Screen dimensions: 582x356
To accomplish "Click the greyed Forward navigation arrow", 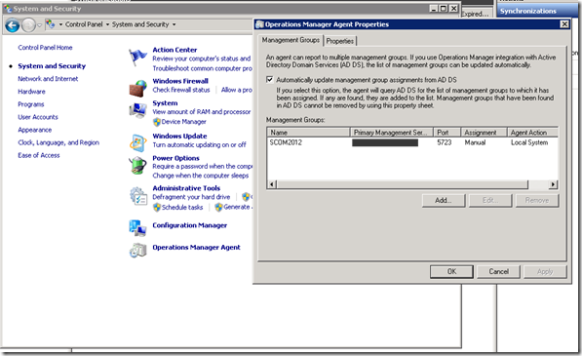I will click(x=28, y=25).
